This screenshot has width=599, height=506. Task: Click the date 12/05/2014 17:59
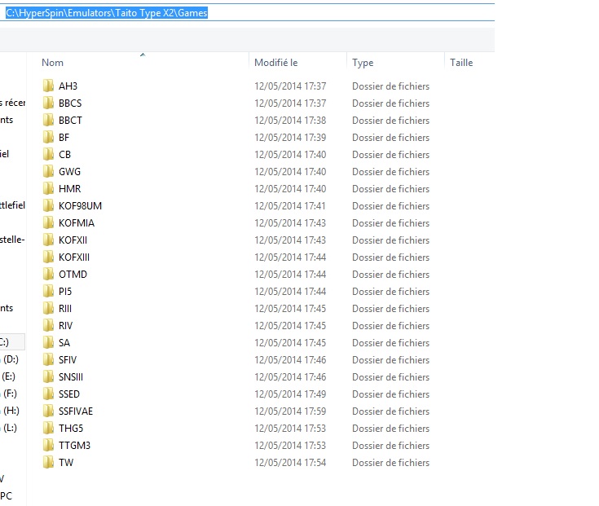point(290,411)
